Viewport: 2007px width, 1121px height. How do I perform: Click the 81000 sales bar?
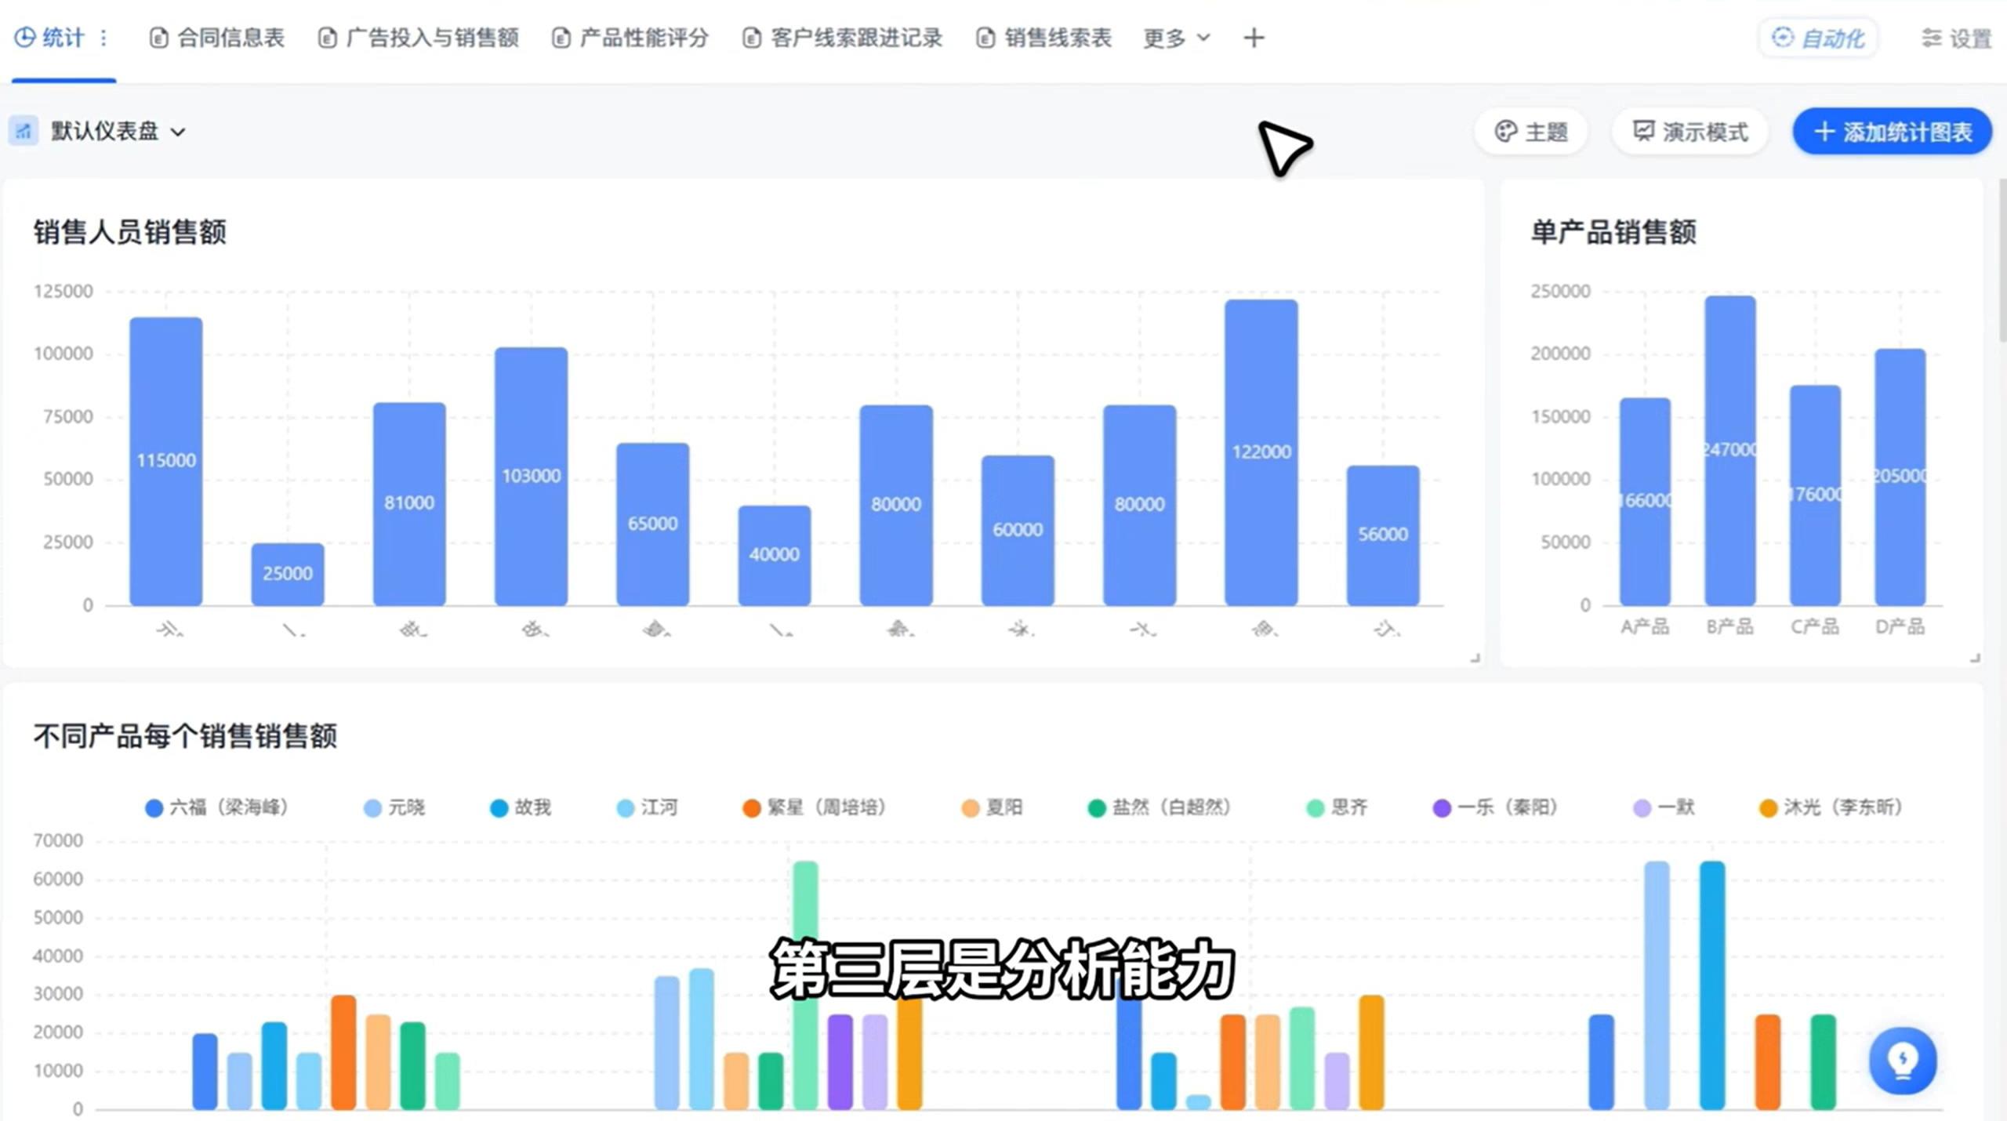(409, 503)
